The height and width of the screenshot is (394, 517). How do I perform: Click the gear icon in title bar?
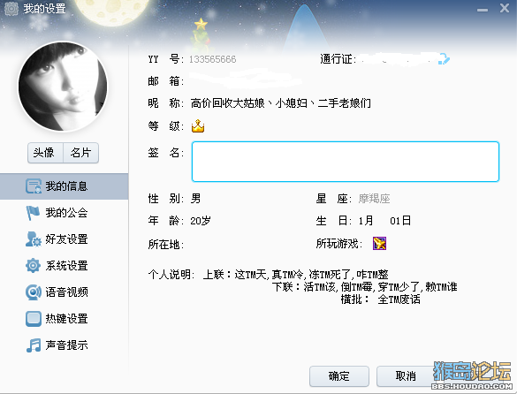pos(11,8)
